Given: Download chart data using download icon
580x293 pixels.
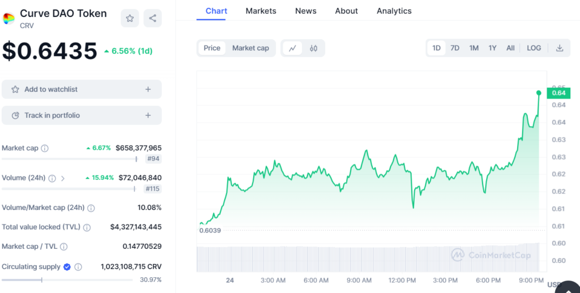Looking at the screenshot, I should [x=559, y=48].
